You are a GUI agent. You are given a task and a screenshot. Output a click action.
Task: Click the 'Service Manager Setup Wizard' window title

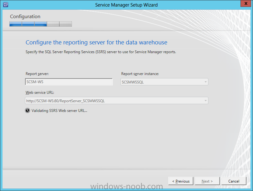(x=126, y=5)
